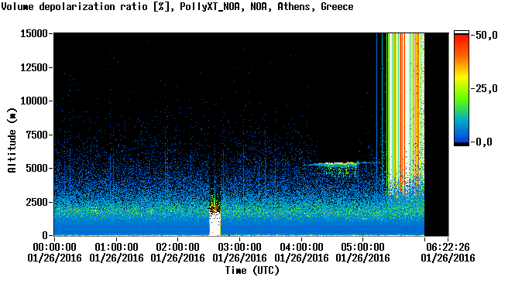515x301 pixels.
Task: Click the 06:22:26 end time label
Action: [x=448, y=252]
